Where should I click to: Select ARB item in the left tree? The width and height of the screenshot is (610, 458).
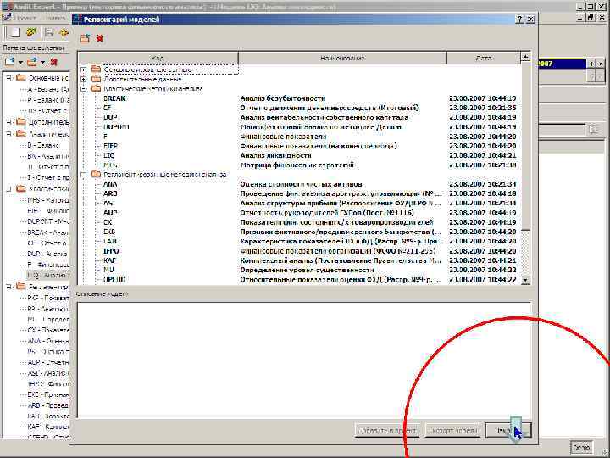[x=48, y=405]
